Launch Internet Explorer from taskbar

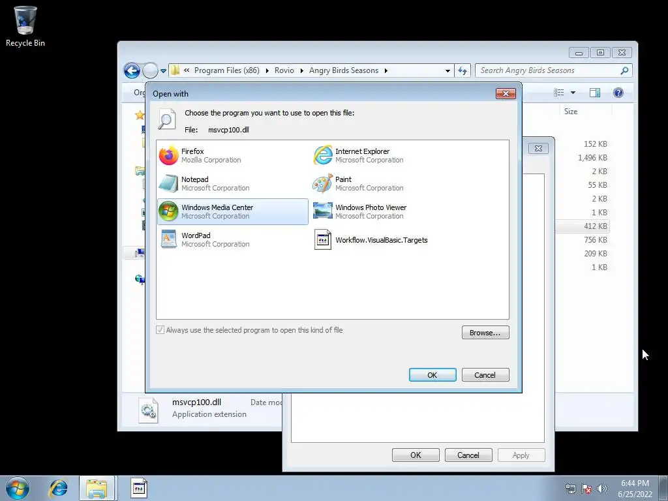click(x=58, y=488)
